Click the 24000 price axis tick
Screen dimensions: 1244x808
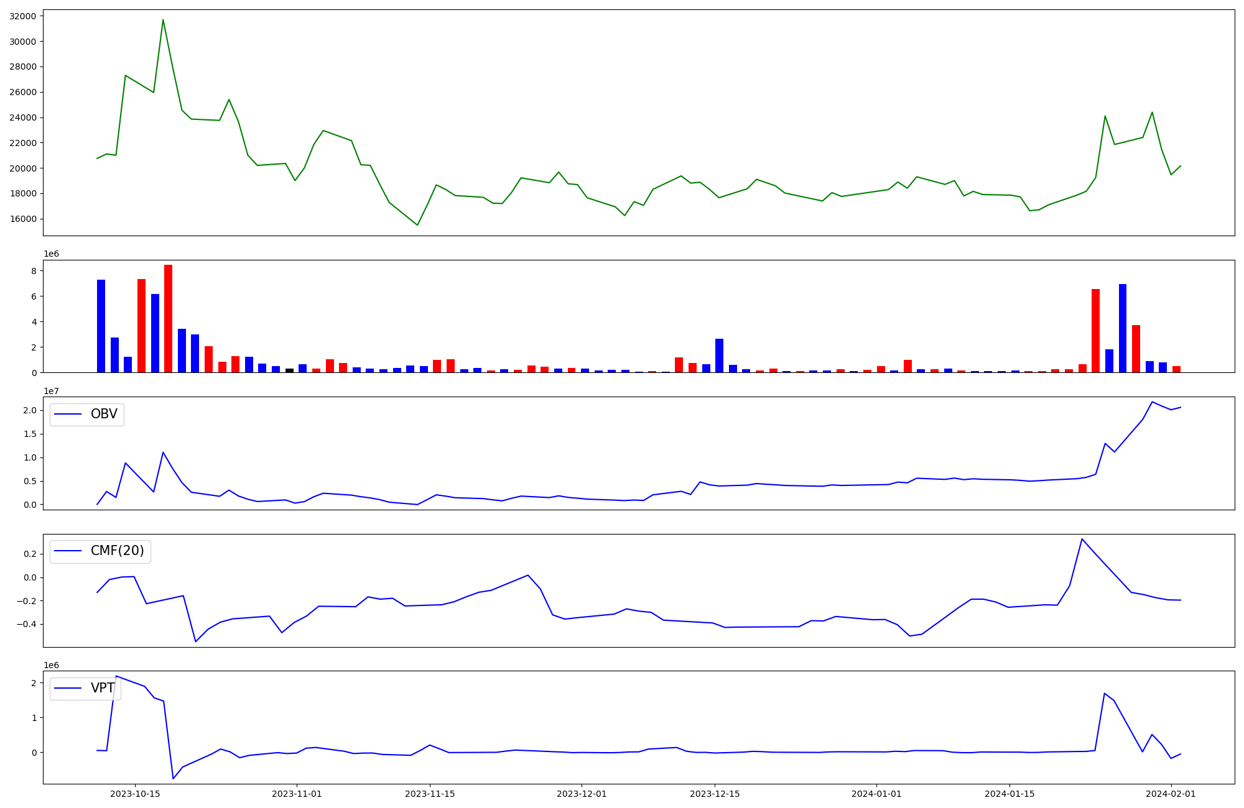tap(23, 117)
